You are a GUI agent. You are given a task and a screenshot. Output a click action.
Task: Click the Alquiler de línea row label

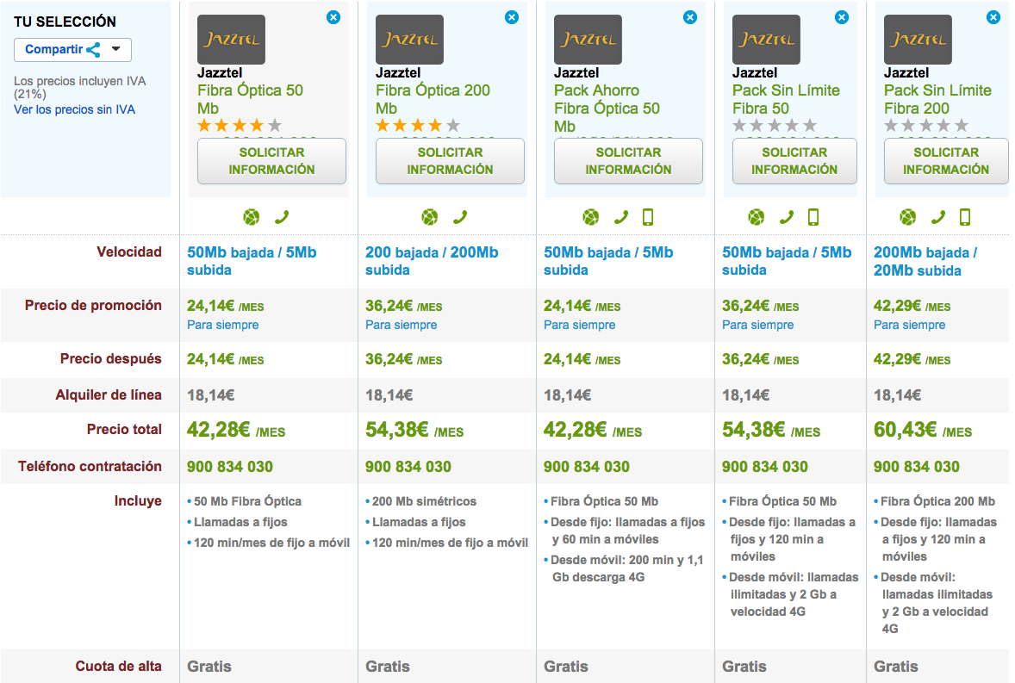[109, 395]
